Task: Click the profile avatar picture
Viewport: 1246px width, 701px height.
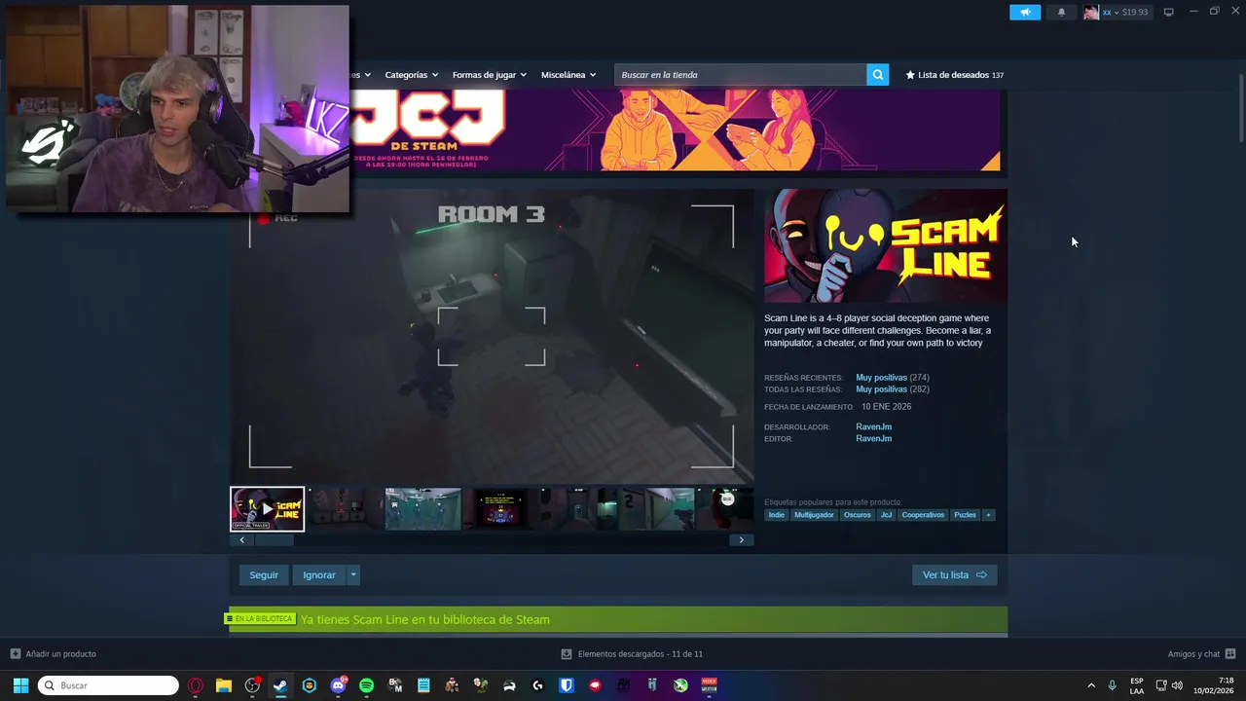Action: pyautogui.click(x=1091, y=12)
